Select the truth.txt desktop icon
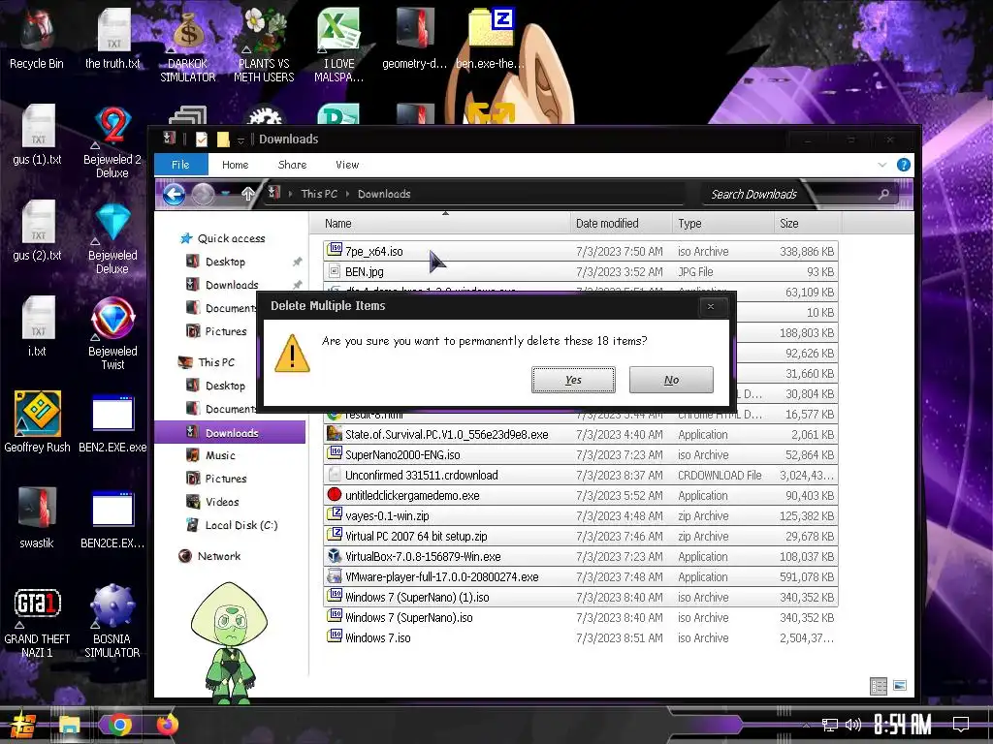This screenshot has width=993, height=744. tap(112, 39)
